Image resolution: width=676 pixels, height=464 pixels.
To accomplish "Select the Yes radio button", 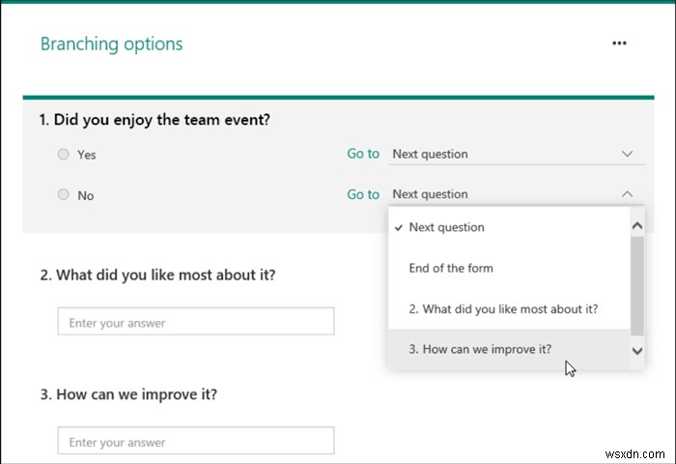I will (63, 154).
